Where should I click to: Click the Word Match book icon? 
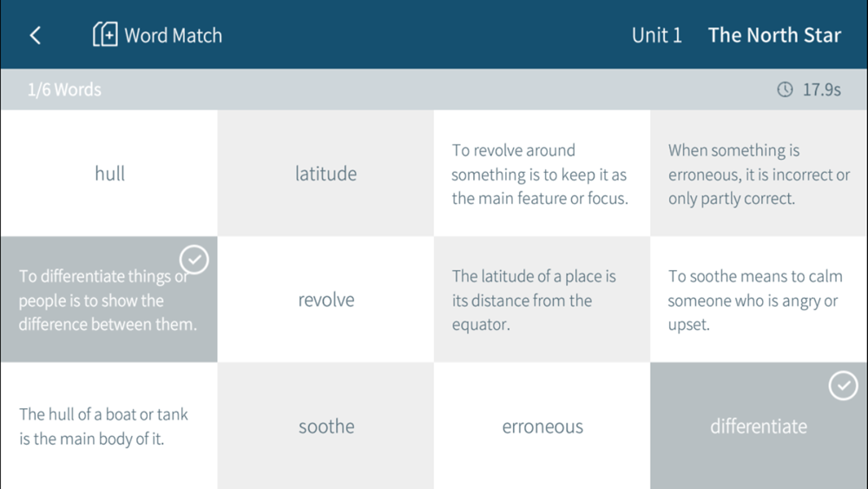[x=105, y=35]
